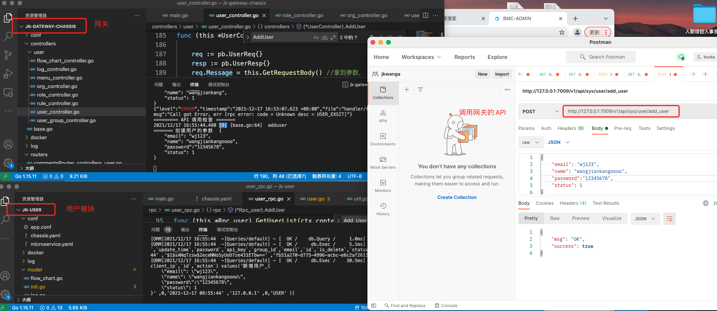Open Console in Postman bottom bar
717x311 pixels.
[x=446, y=306]
